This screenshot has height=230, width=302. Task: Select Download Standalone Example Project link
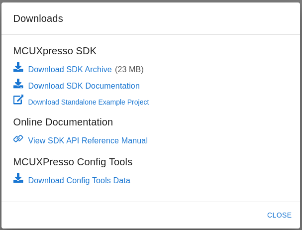click(x=89, y=102)
